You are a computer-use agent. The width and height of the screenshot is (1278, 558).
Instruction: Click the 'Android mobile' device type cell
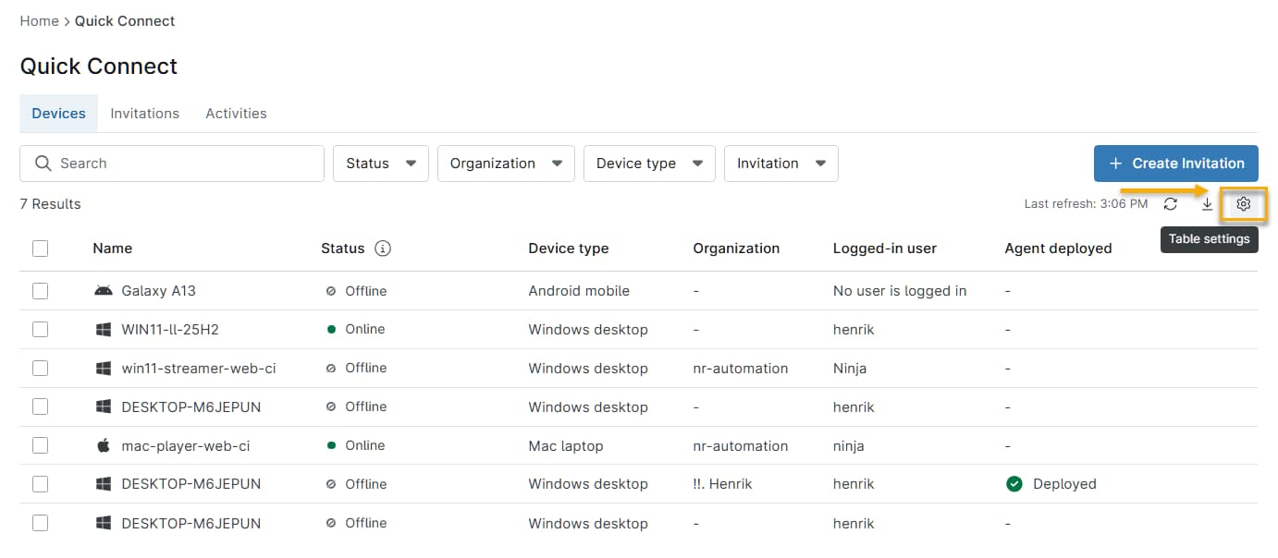(579, 291)
